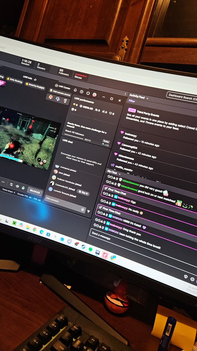The width and height of the screenshot is (197, 351).
Task: Open File Explorer from the taskbar
Action: (28, 227)
